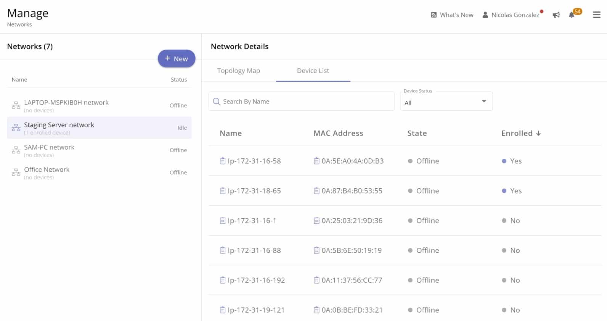Click the Staging Server network icon
The height and width of the screenshot is (321, 607).
[16, 128]
